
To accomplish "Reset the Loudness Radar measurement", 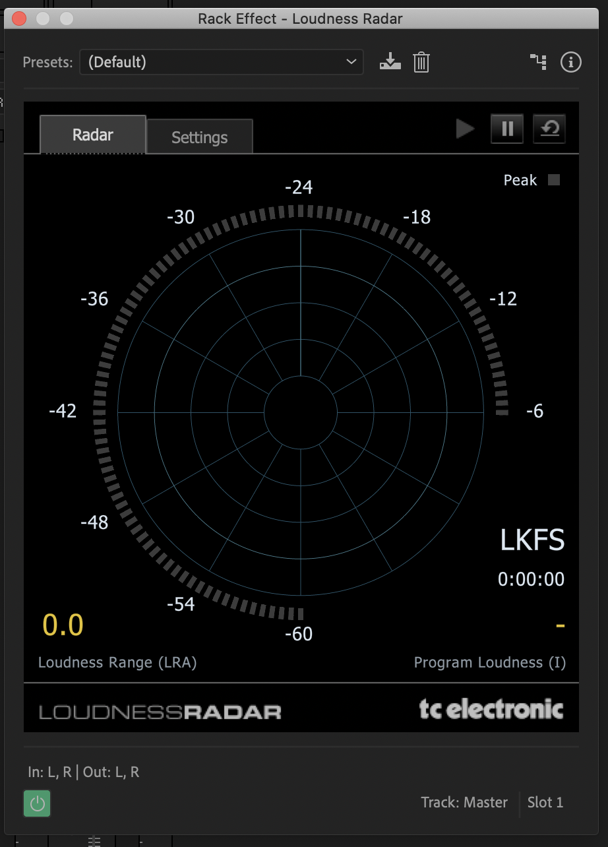I will [549, 129].
